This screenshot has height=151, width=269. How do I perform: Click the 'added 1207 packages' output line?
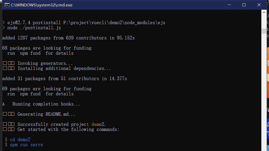(69, 38)
